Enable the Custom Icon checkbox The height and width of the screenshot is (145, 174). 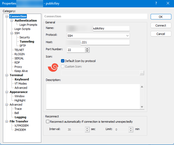point(63,66)
